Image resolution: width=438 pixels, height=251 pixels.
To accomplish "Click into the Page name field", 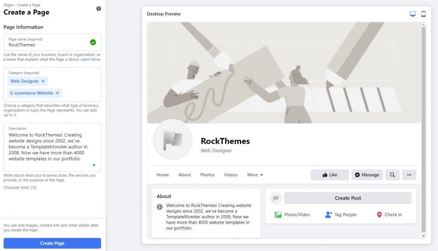I will coord(47,44).
